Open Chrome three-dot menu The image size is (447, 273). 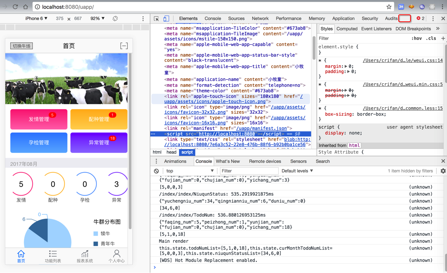pyautogui.click(x=442, y=7)
